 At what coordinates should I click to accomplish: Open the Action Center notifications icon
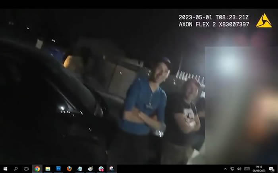(272, 169)
